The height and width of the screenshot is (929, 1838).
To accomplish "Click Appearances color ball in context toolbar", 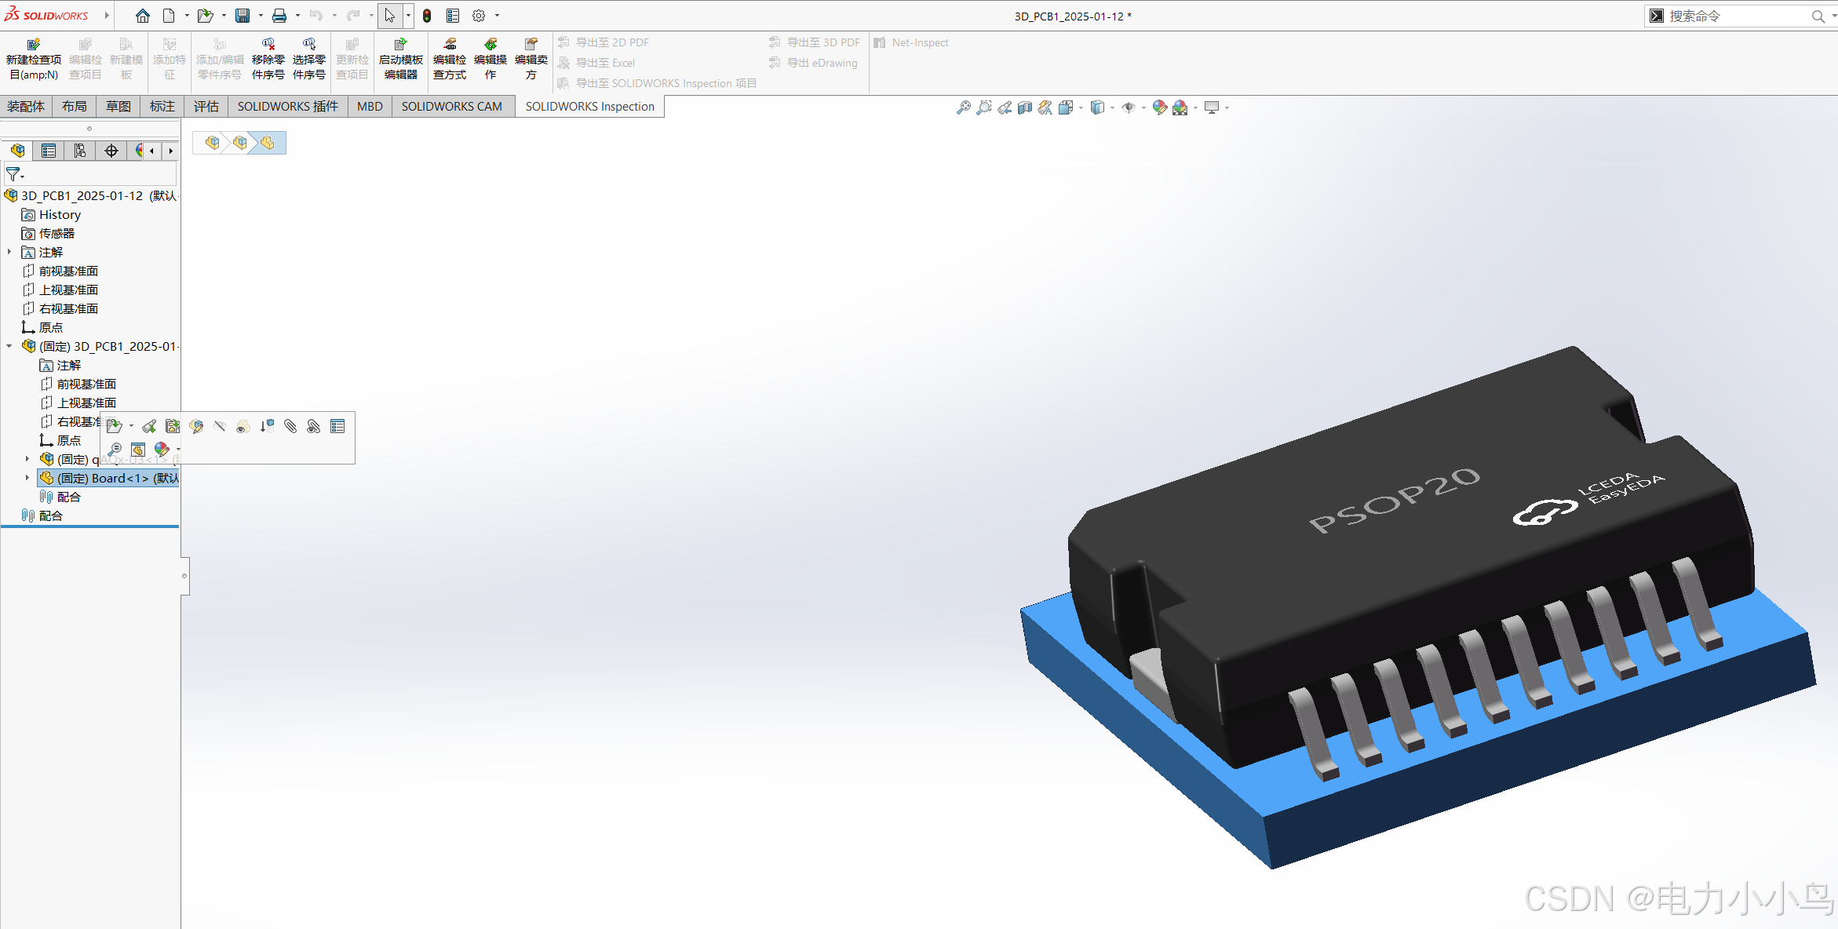I will click(162, 450).
